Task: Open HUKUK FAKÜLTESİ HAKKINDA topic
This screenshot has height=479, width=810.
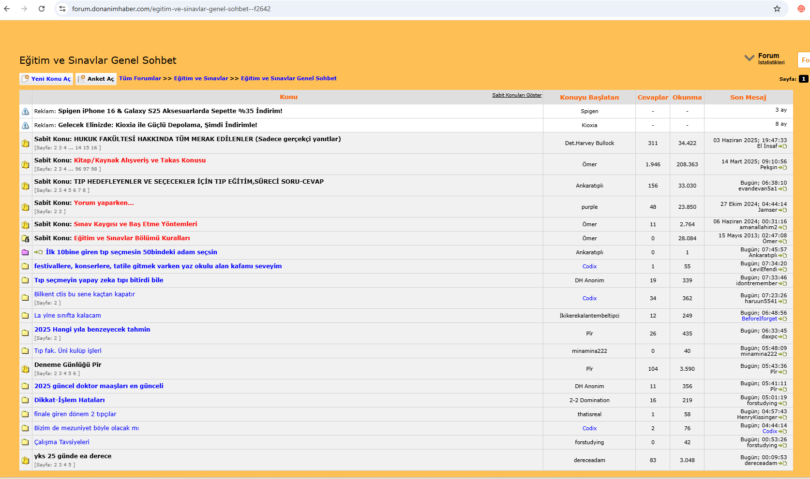Action: pyautogui.click(x=207, y=139)
